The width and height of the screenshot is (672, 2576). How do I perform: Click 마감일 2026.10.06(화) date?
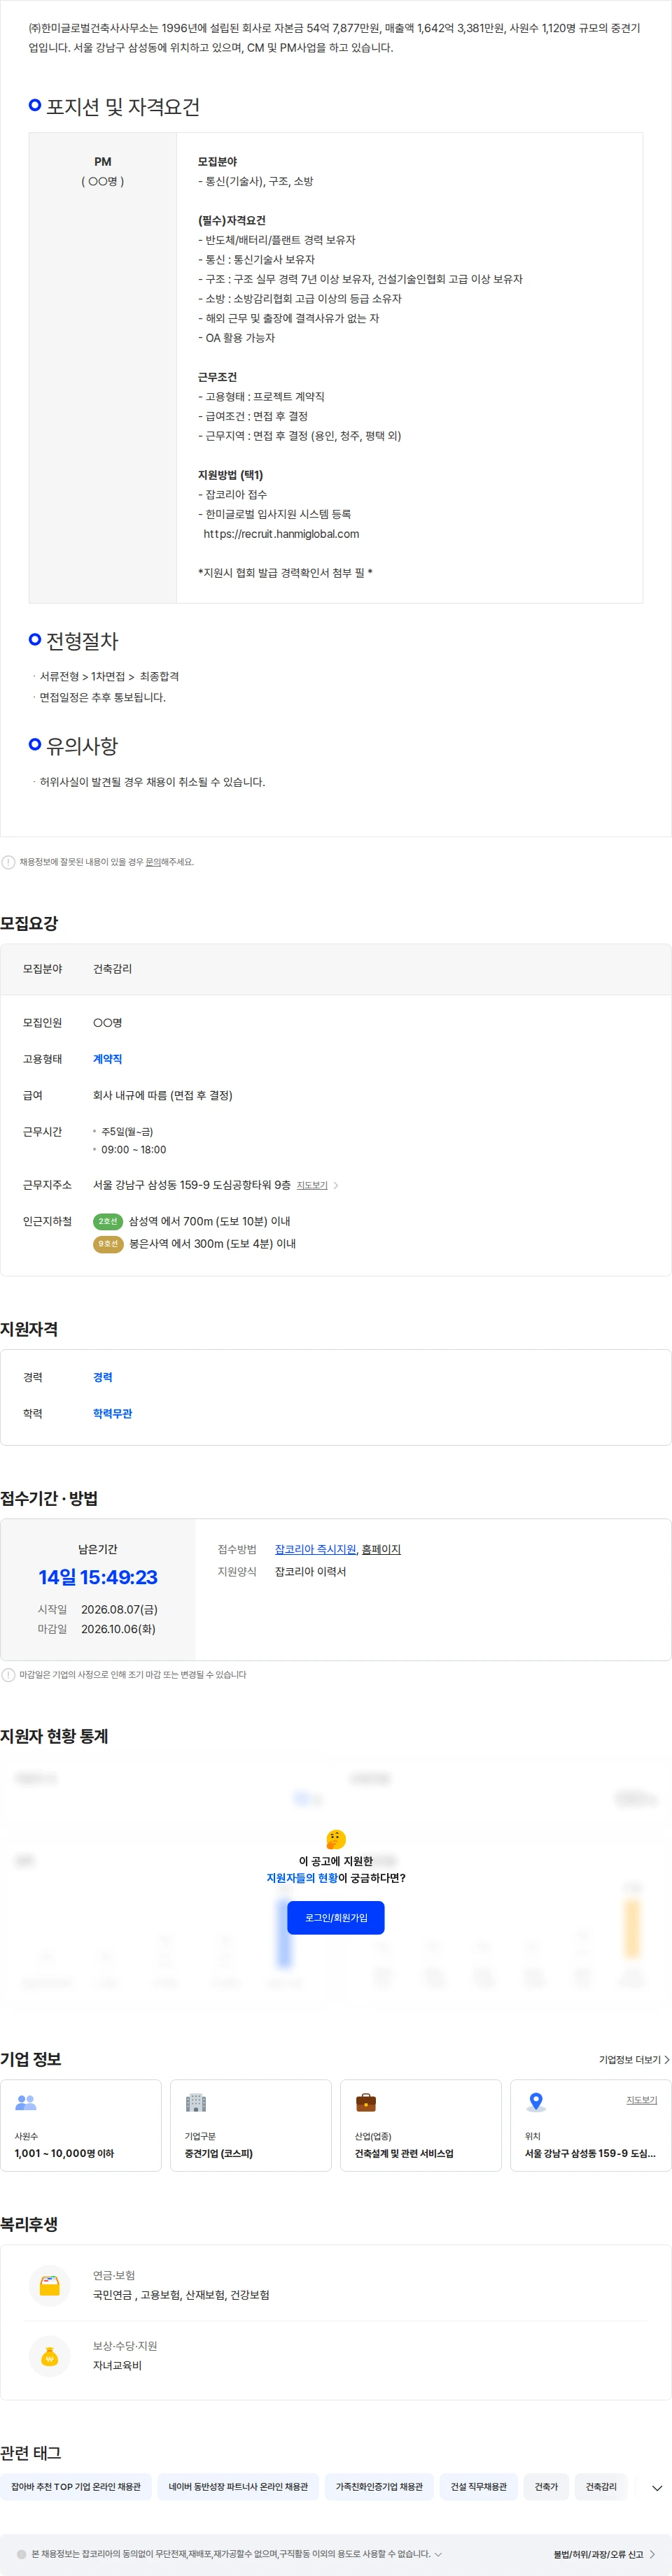coord(118,1629)
